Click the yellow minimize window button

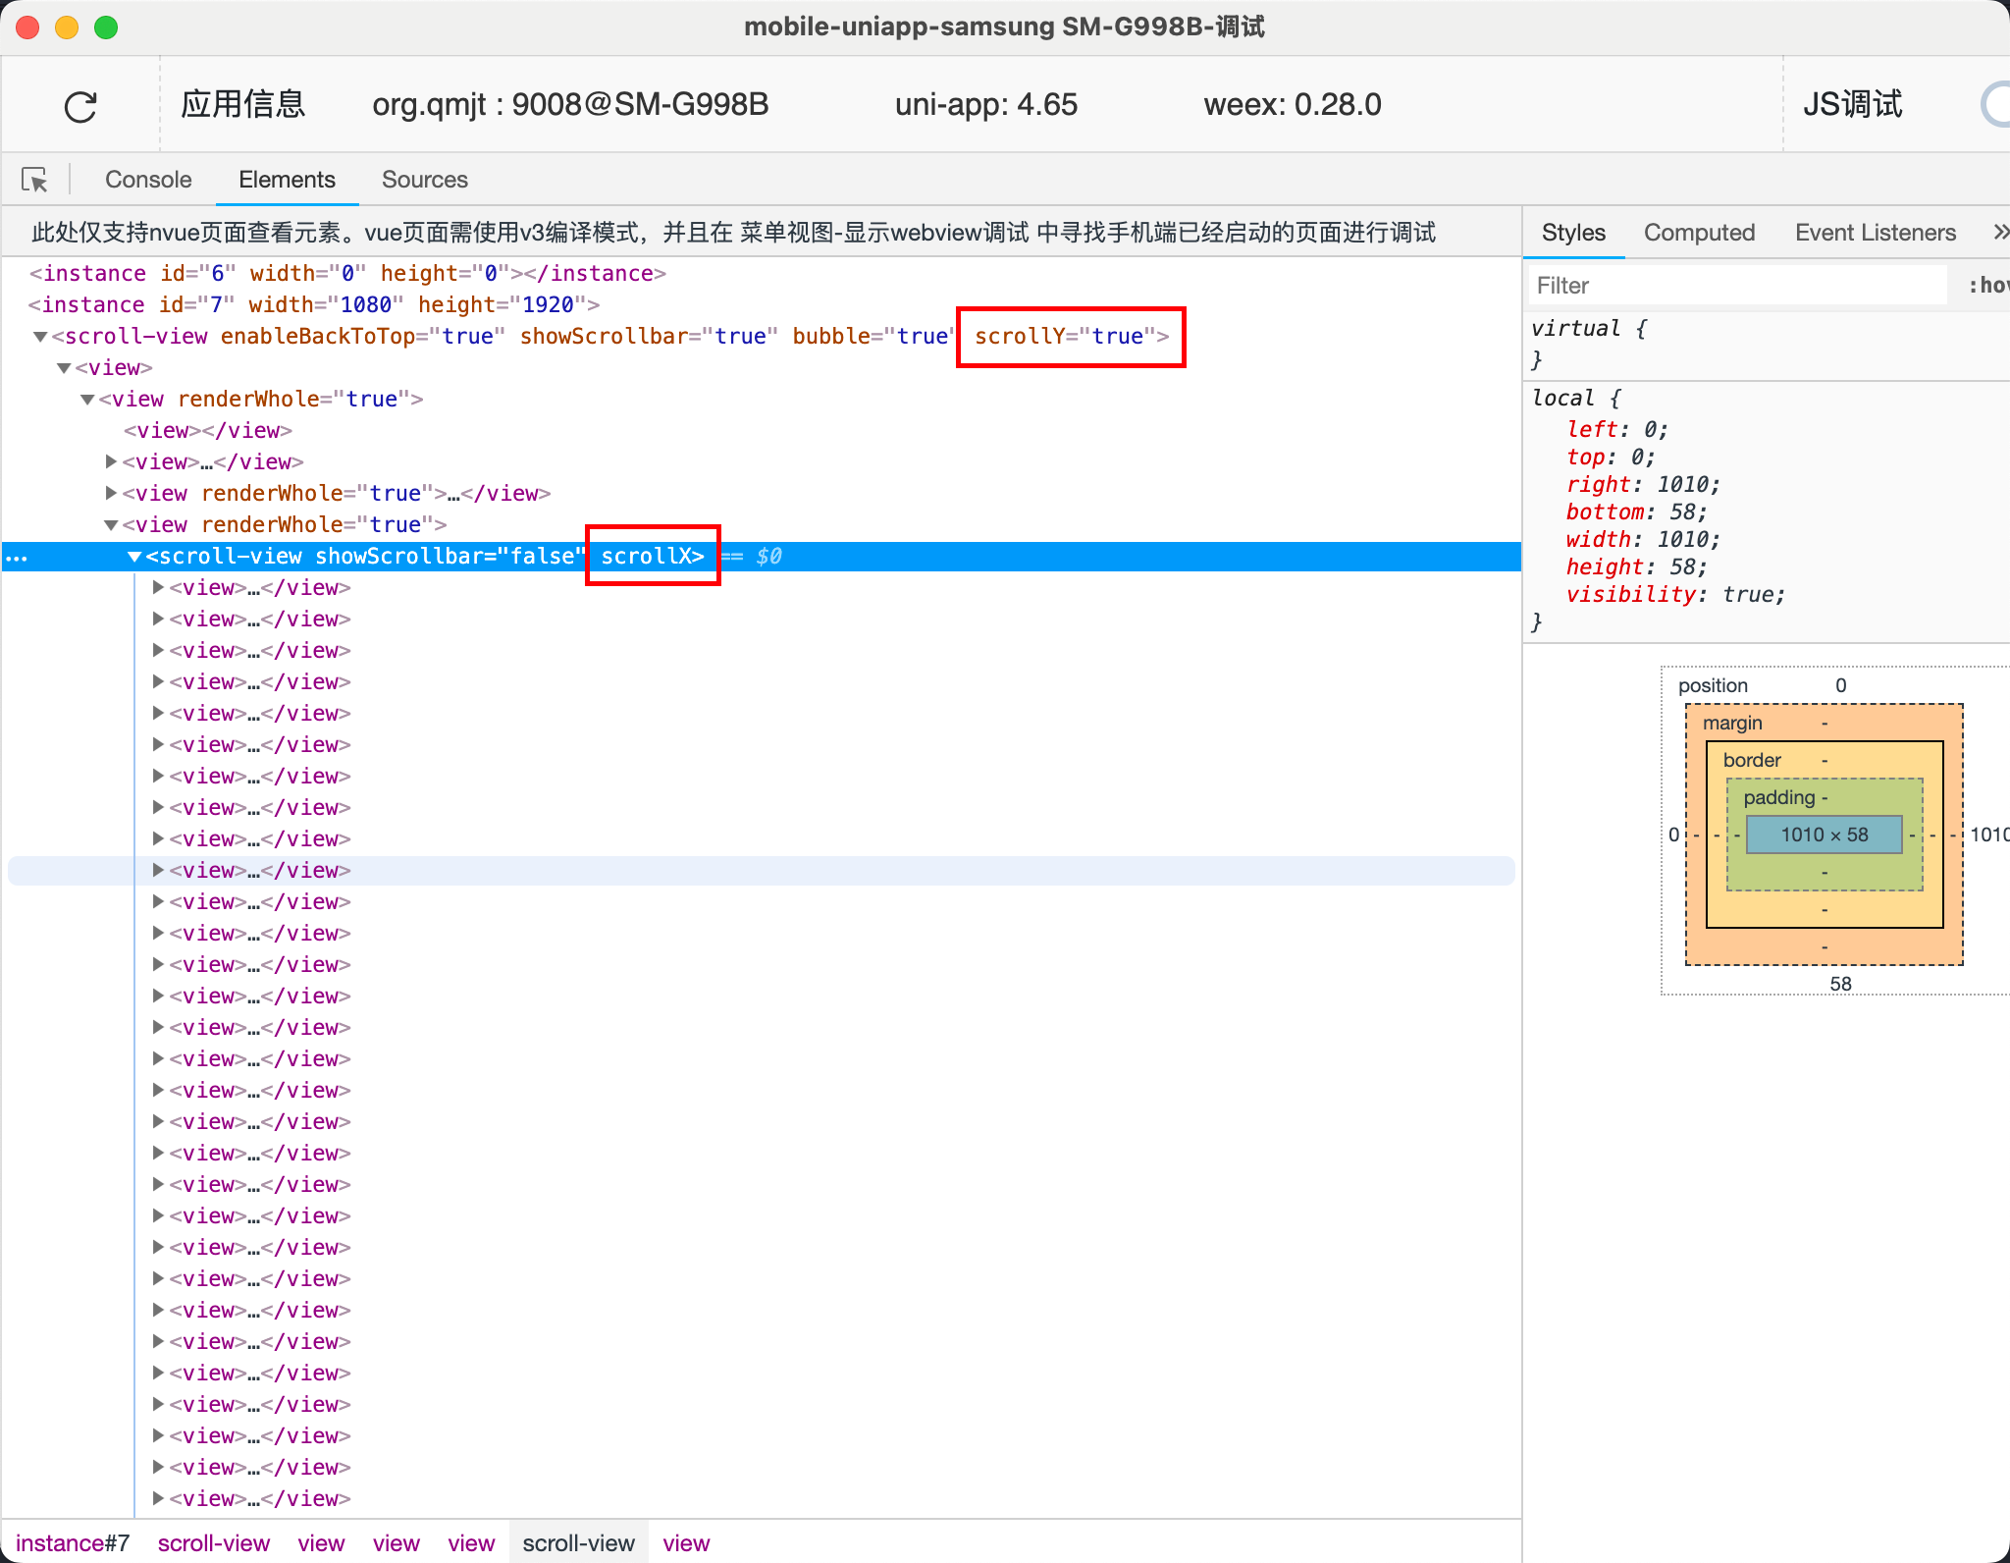click(x=67, y=27)
